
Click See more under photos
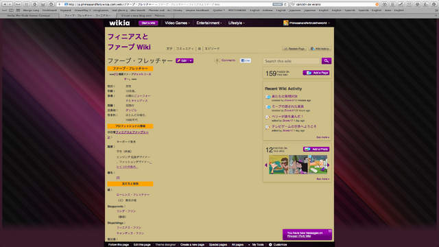pyautogui.click(x=323, y=179)
